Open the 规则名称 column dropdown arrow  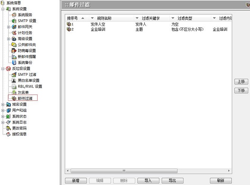point(92,18)
